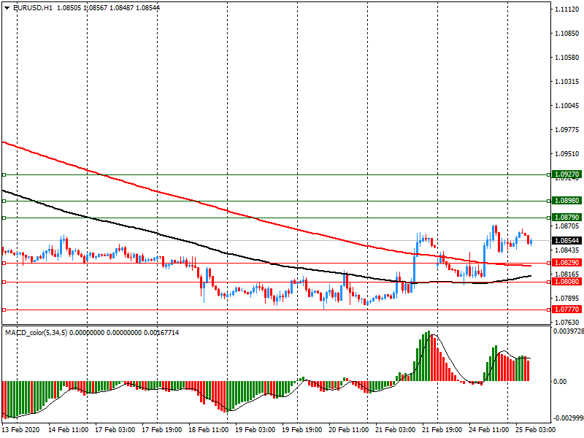Click the 1.10045 price scale value
This screenshot has width=584, height=438.
[567, 106]
